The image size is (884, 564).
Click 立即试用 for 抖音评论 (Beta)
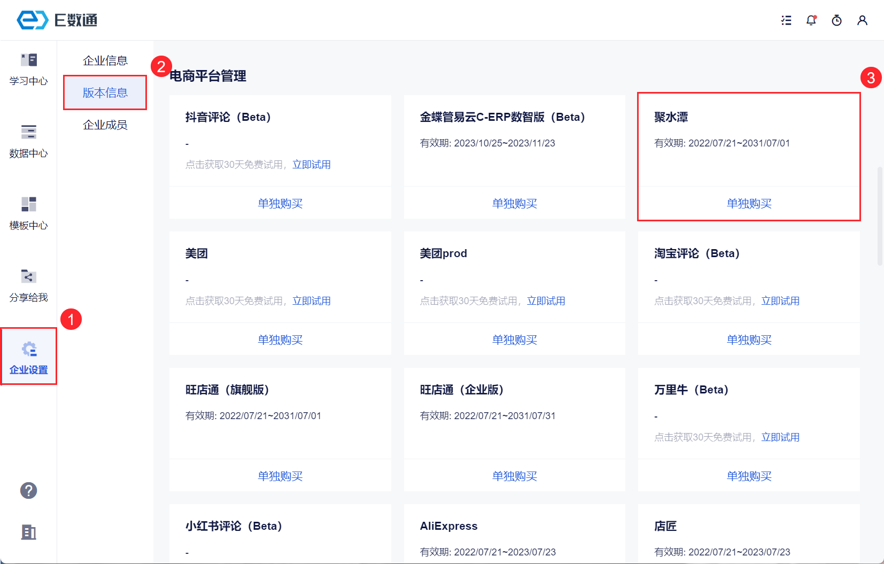coord(312,165)
